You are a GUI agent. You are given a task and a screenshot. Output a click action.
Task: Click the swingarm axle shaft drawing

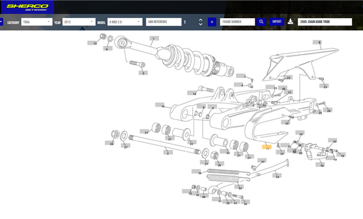165,145
